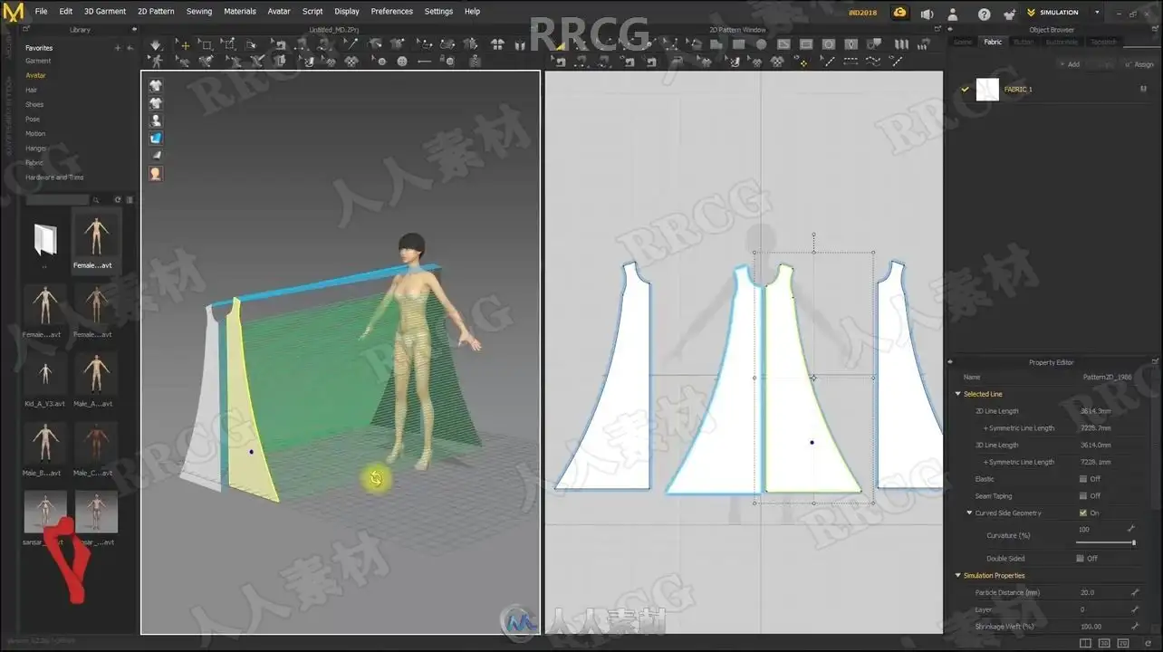
Task: Open the 2D Pattern menu
Action: pos(156,12)
